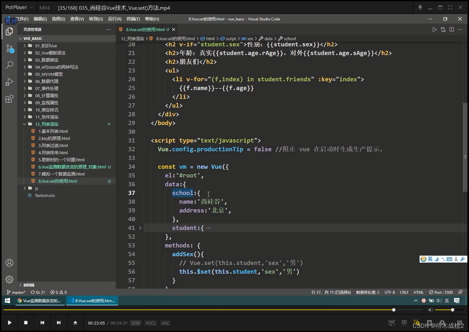Click the Run code triangle icon

coord(434,29)
